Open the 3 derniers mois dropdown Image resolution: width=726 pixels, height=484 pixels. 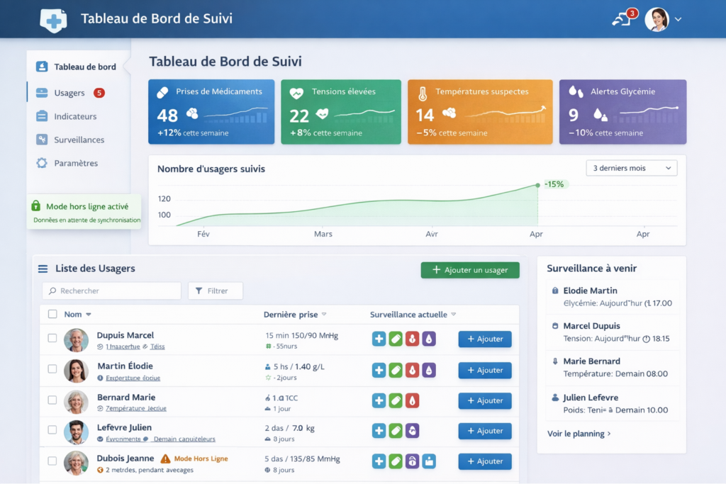pos(631,168)
